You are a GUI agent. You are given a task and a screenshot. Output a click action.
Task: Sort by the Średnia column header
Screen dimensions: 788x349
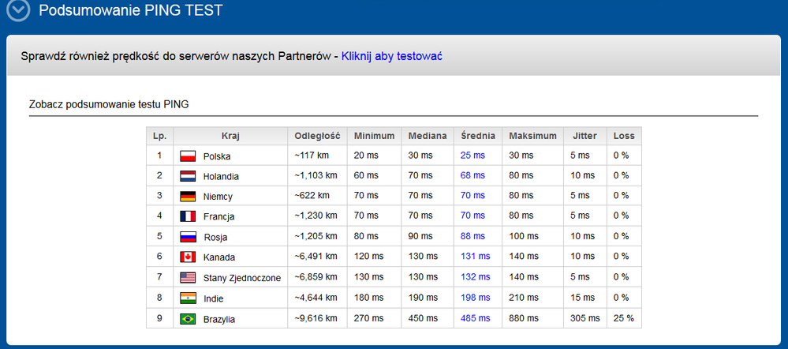tap(478, 136)
